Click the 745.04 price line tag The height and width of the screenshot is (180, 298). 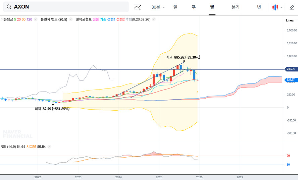(291, 69)
